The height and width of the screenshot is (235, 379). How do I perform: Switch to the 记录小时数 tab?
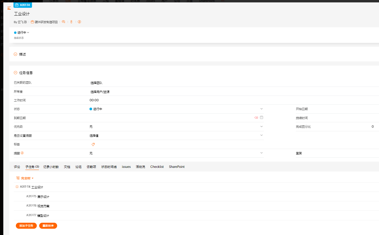tap(51, 167)
